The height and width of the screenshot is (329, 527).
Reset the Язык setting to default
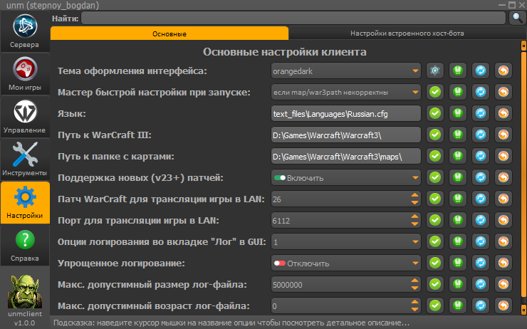coord(503,113)
